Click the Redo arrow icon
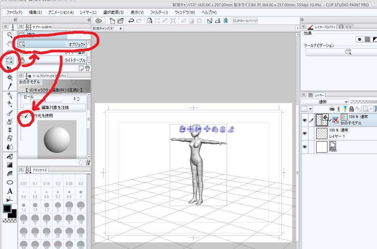 point(139,21)
